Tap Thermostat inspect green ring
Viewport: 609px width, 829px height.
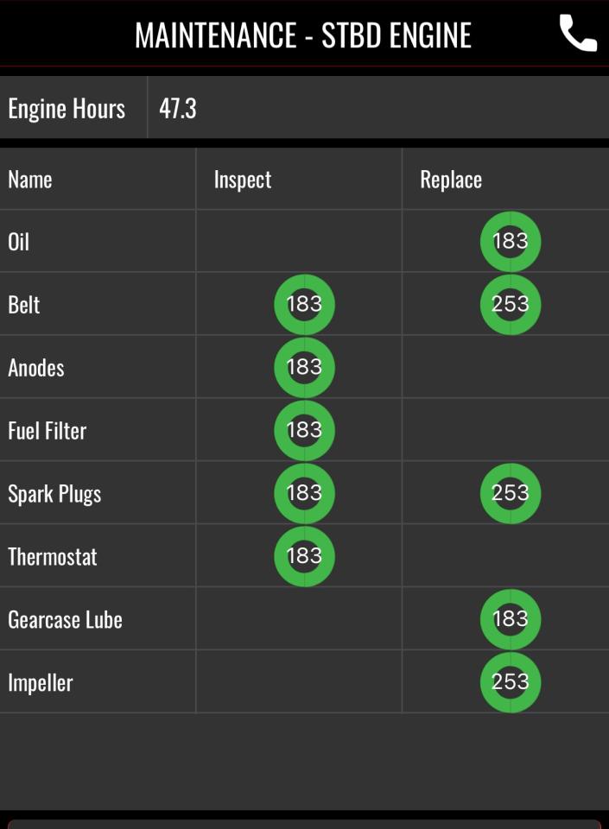[304, 556]
